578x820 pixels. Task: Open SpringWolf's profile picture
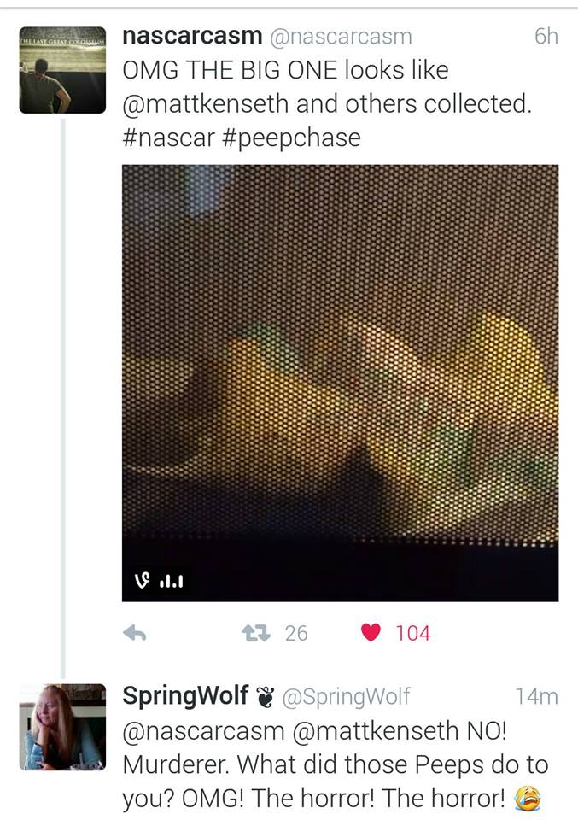point(62,727)
